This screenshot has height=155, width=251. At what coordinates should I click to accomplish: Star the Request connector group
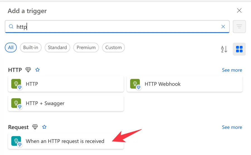[x=44, y=127]
